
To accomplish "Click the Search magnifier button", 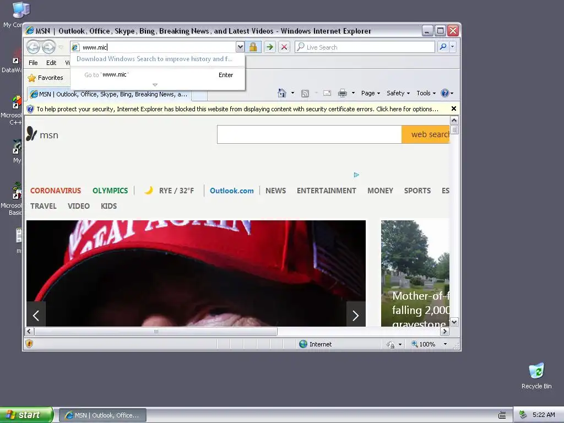I will pos(443,47).
